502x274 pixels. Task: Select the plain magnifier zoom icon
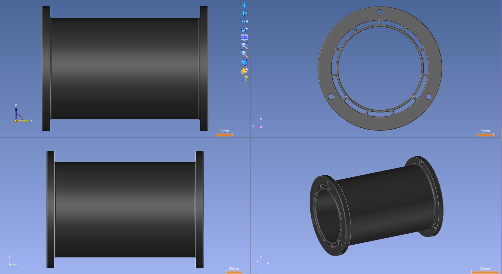tap(244, 54)
